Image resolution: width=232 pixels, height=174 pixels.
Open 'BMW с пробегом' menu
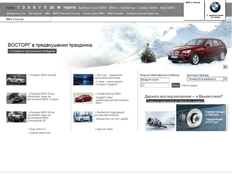[x=122, y=8]
